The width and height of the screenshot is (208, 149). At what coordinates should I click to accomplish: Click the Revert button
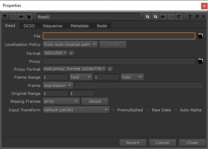point(133,143)
